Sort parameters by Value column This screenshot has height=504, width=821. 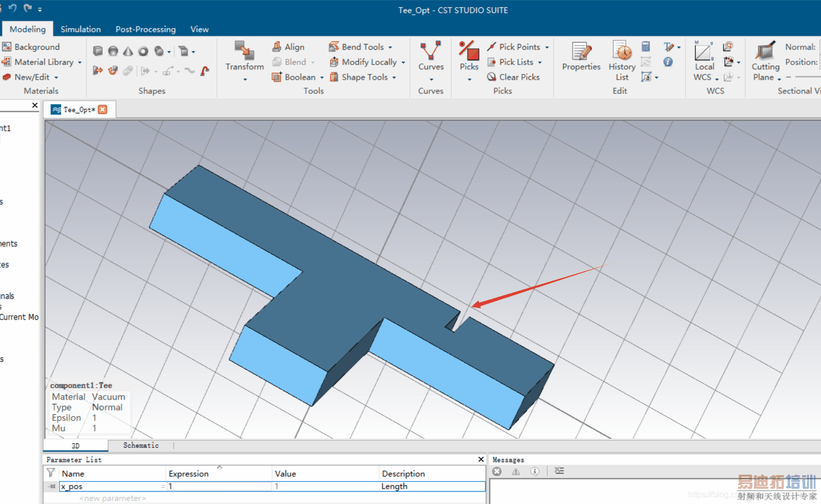tap(325, 473)
